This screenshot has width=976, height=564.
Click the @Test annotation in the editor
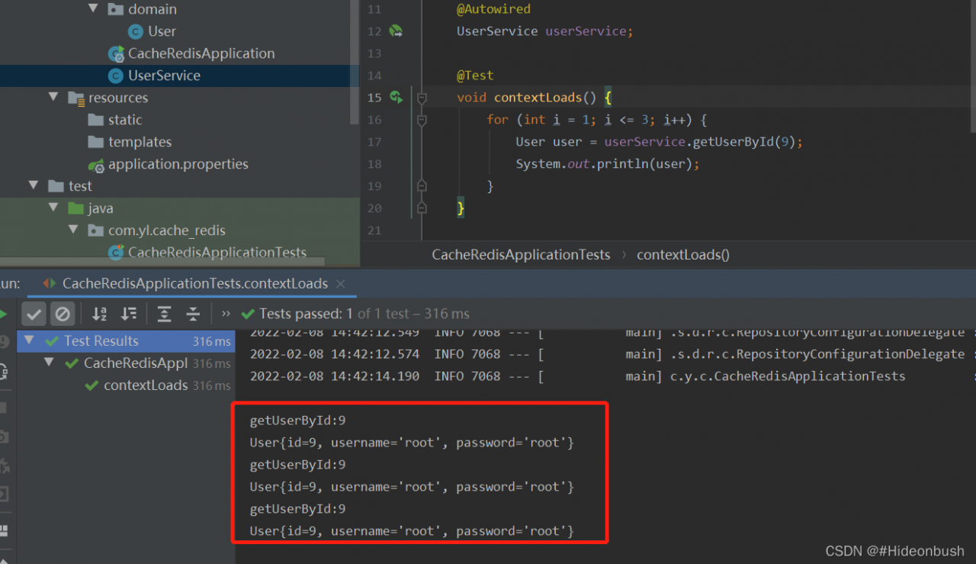point(475,76)
